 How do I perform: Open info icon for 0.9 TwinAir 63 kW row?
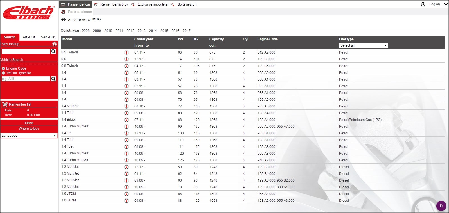(127, 52)
